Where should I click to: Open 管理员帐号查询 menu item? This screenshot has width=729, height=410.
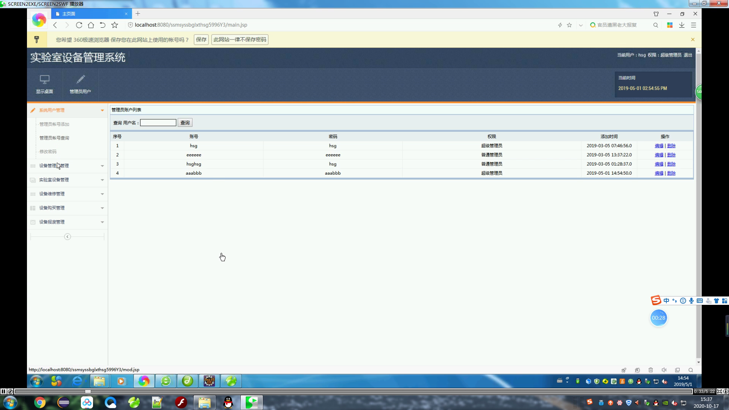[54, 138]
